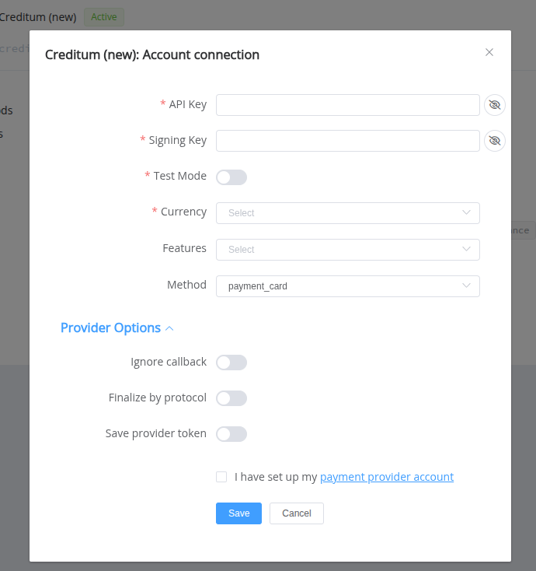Enable Save provider token switch

231,434
